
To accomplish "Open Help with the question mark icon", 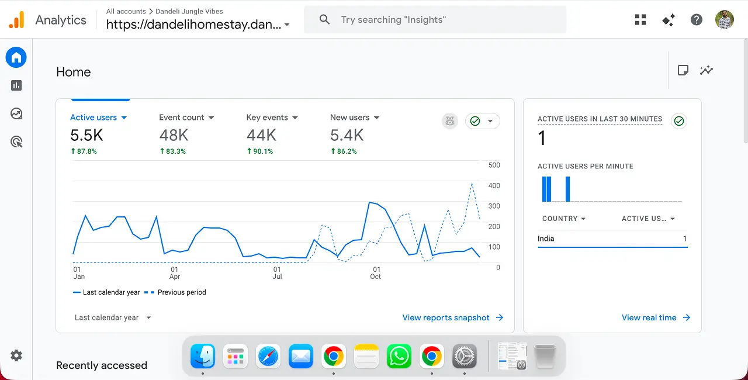I will coord(697,19).
